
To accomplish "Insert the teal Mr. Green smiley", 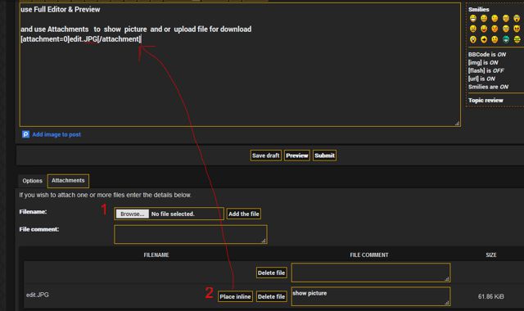I will pyautogui.click(x=506, y=39).
